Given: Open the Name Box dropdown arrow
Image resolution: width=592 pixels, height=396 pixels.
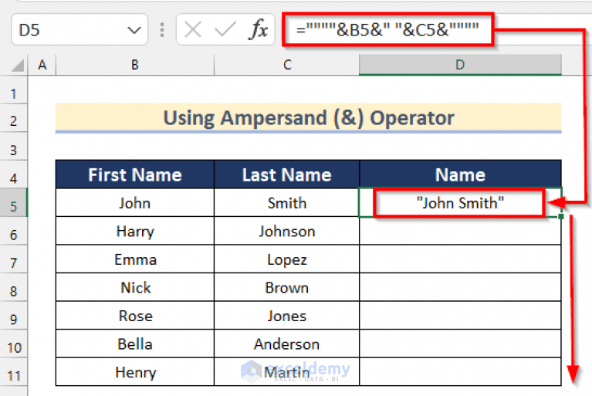Looking at the screenshot, I should (x=134, y=30).
